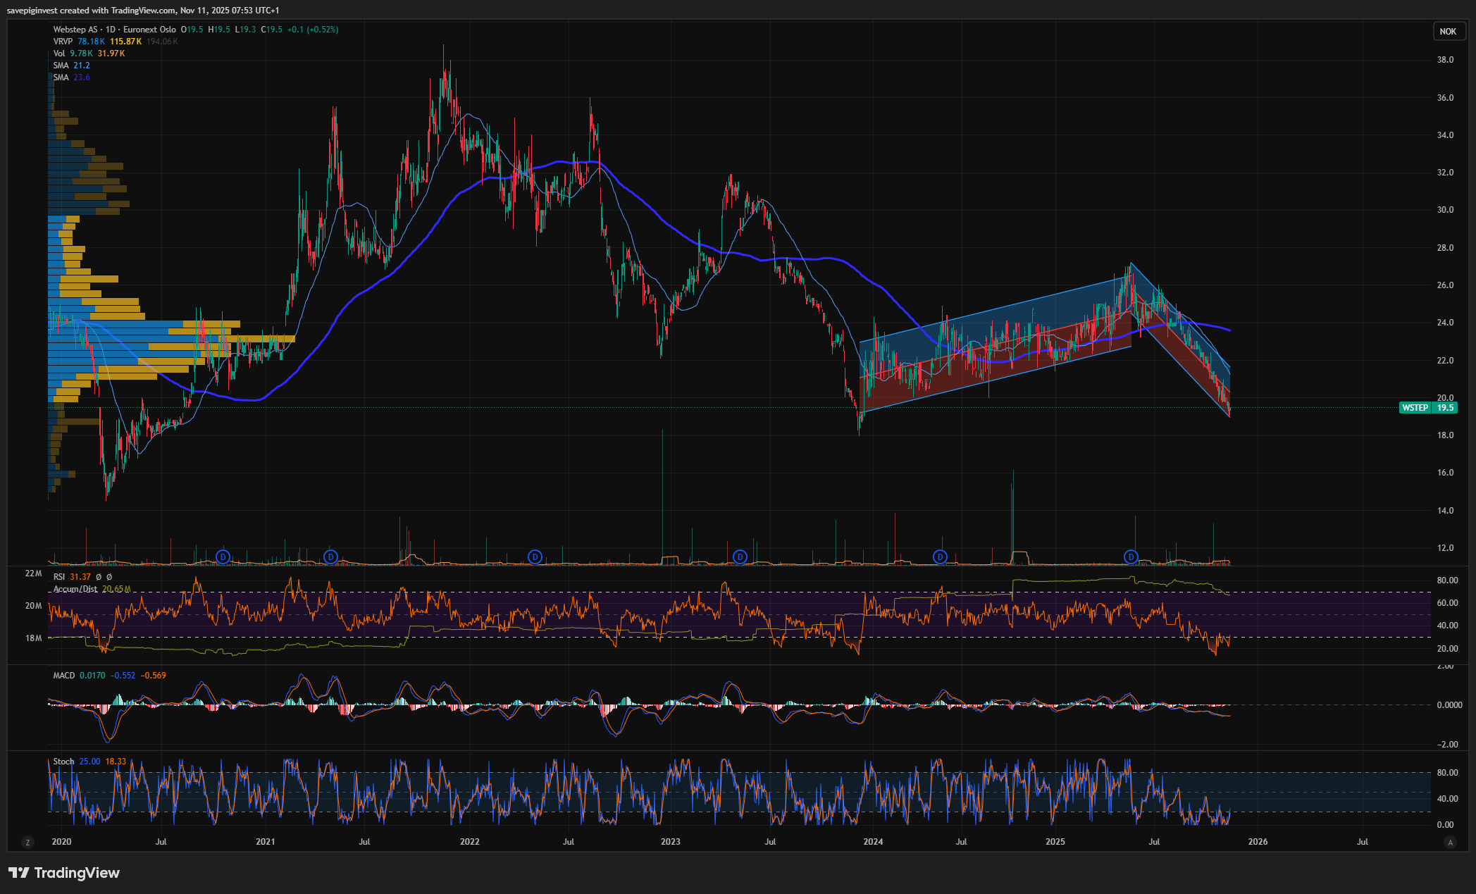Click the TradingView logo icon
The height and width of the screenshot is (894, 1476).
[20, 873]
